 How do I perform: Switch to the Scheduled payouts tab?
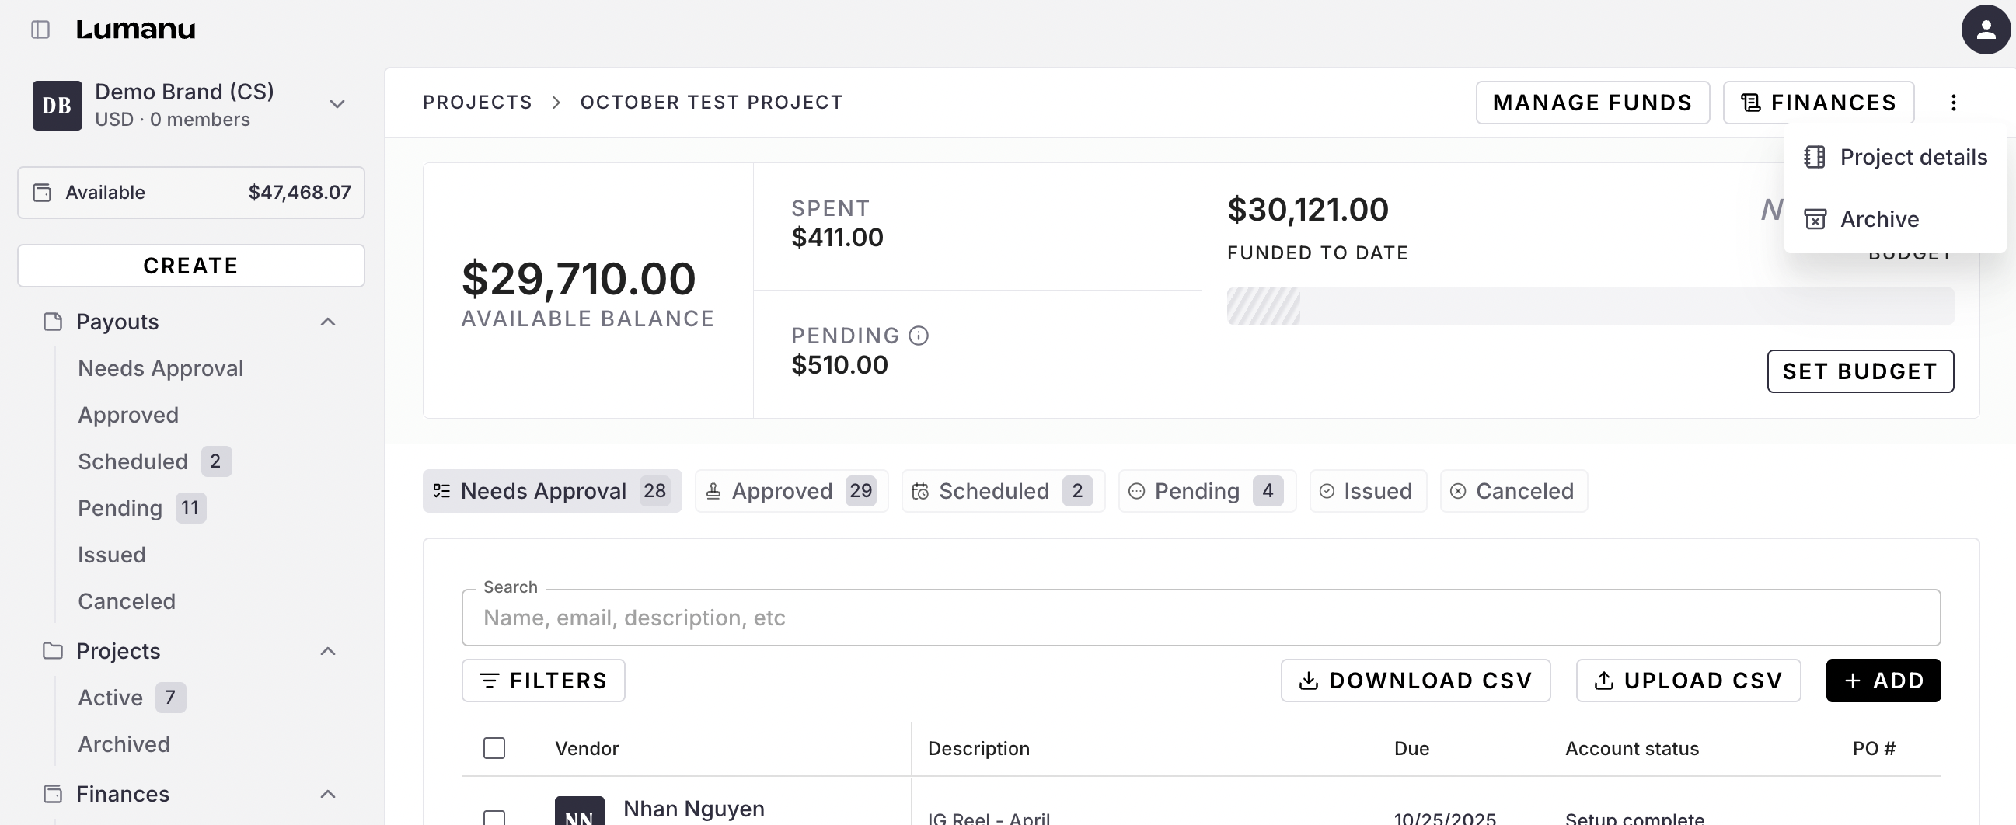1003,491
